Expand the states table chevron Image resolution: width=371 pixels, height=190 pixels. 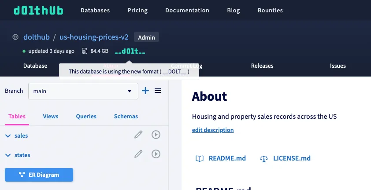coord(8,155)
